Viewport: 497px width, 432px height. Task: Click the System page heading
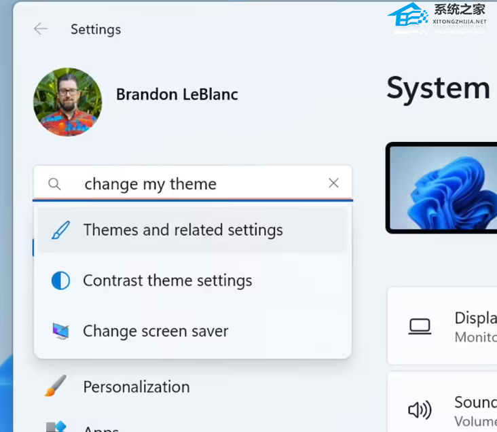click(x=439, y=89)
